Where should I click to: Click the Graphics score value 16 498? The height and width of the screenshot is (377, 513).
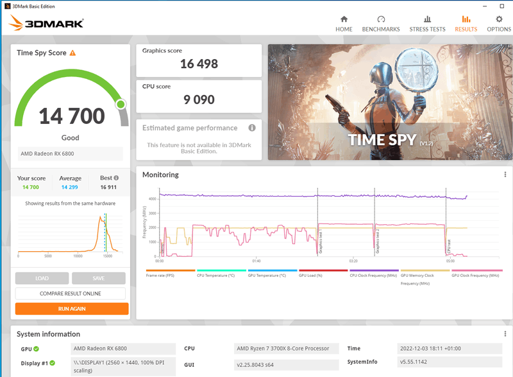[199, 64]
